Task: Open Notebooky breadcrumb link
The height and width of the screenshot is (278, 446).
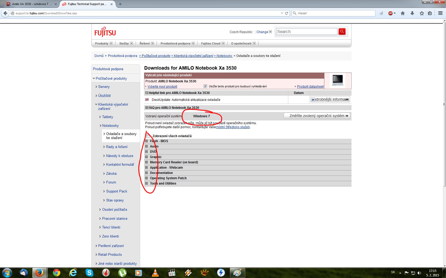Action: tap(224, 56)
